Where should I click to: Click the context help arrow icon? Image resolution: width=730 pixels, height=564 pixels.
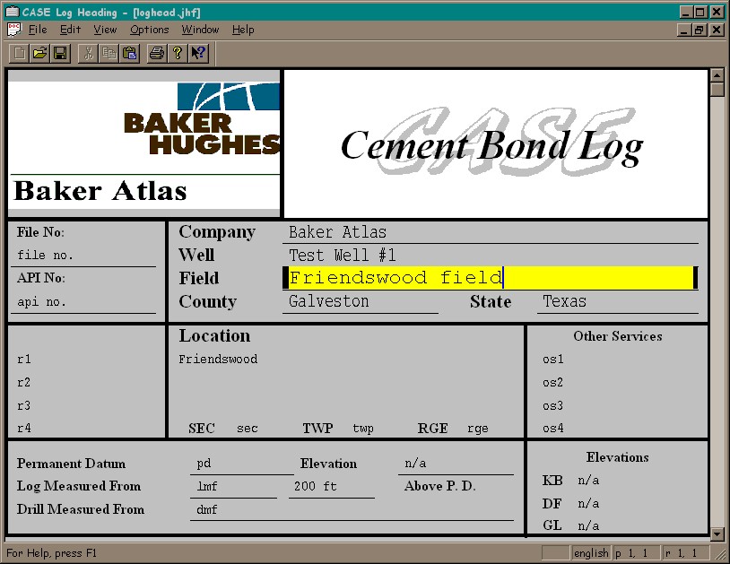pos(198,53)
